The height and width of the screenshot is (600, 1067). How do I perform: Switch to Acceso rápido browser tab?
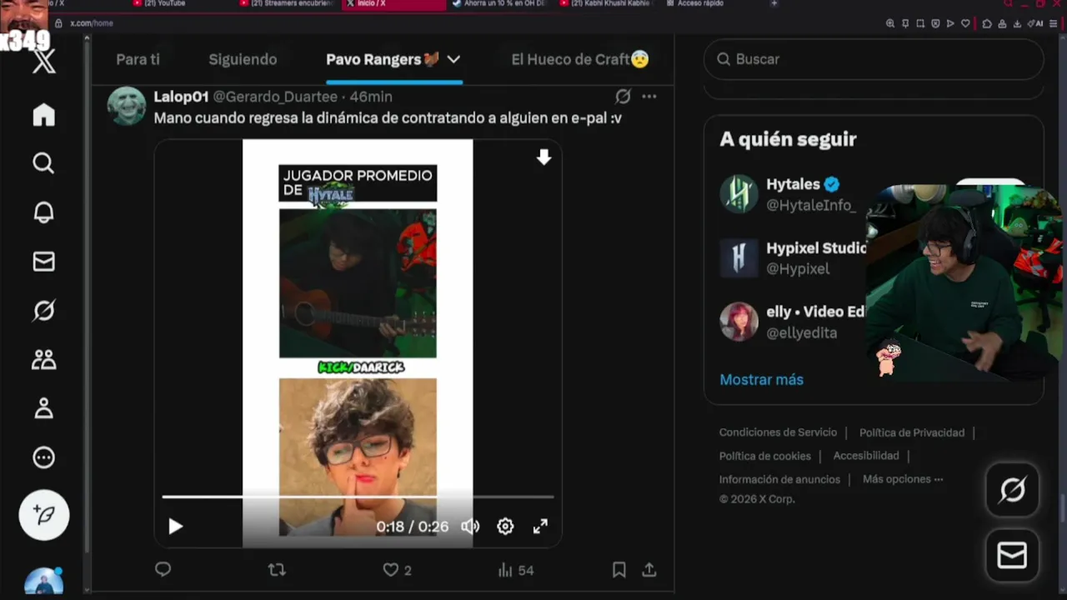[707, 4]
